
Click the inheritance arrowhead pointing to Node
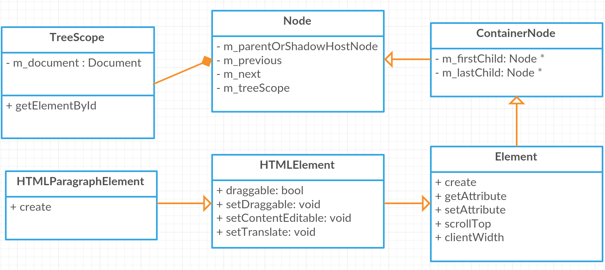[389, 59]
